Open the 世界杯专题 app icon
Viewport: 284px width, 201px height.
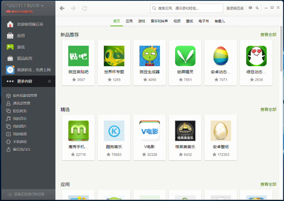(x=114, y=56)
